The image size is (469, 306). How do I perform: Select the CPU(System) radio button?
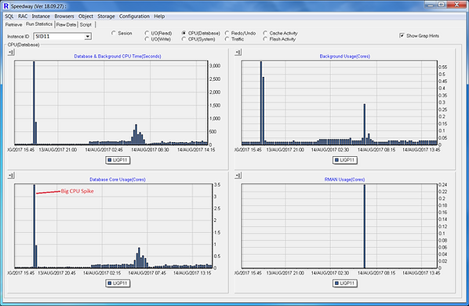click(x=184, y=39)
